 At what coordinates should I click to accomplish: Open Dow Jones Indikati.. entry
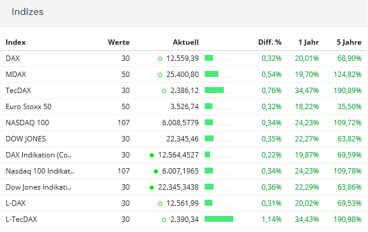38,187
